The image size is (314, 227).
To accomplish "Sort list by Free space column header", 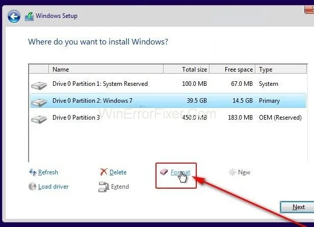I will pyautogui.click(x=232, y=70).
